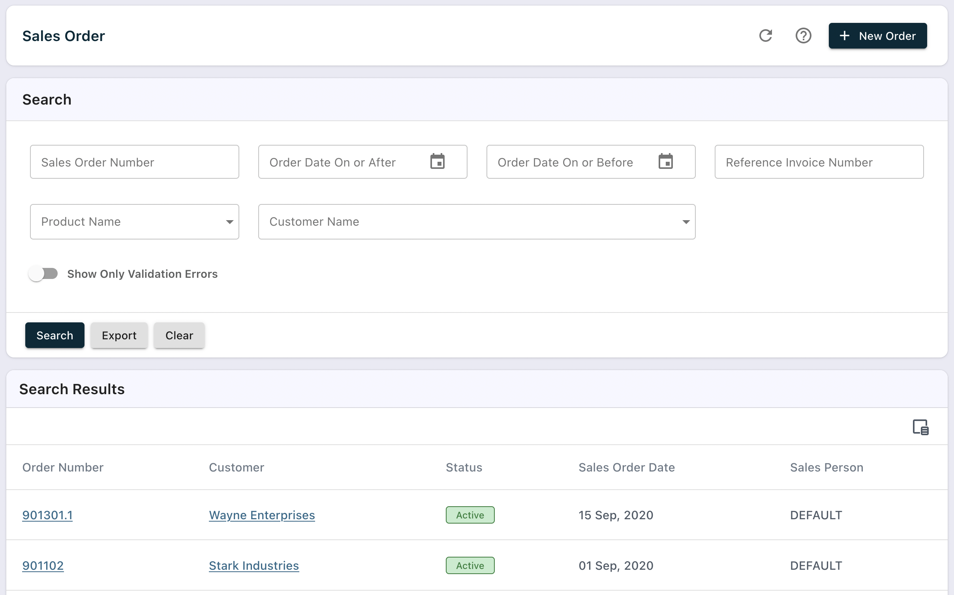
Task: Toggle Show Only Validation Errors switch
Action: pos(43,273)
